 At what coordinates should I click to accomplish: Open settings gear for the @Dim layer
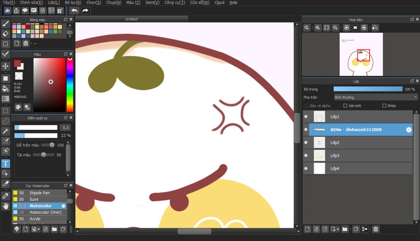pyautogui.click(x=409, y=130)
